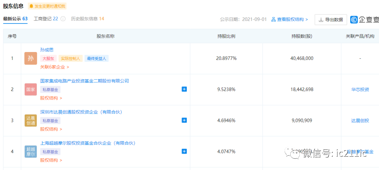Expand the 国家集成电路产业投资基金 row plus button
Screen dimensions: 379x170
[184, 89]
